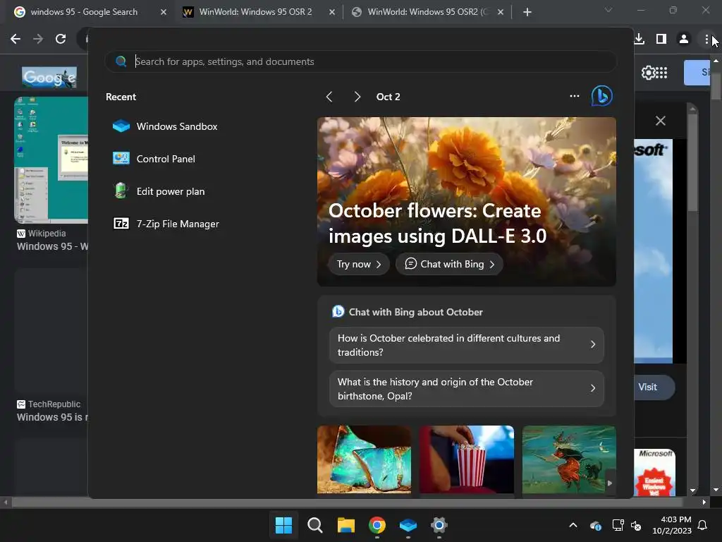The image size is (722, 542).
Task: Click the Google doodle logo
Action: 49,77
